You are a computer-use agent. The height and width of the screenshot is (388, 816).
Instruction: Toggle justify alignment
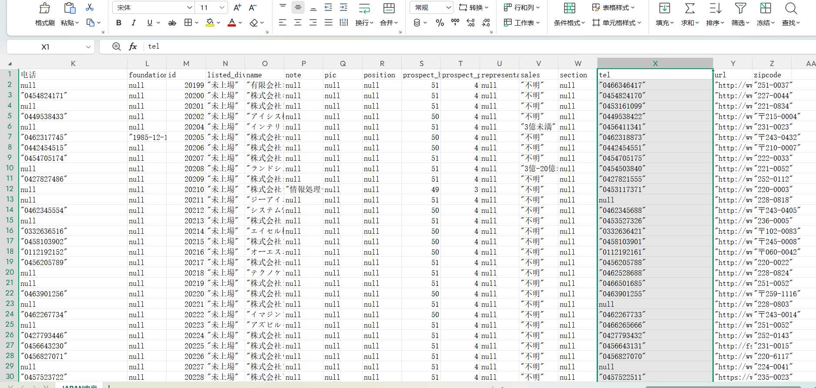pos(329,23)
